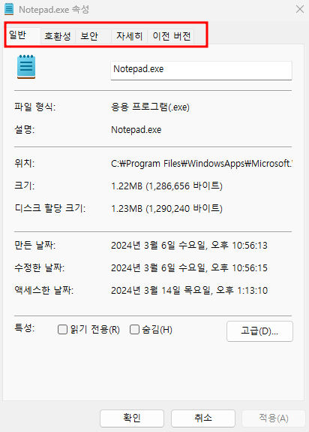Switch to the 일반 tab
The width and height of the screenshot is (309, 432).
[x=22, y=35]
